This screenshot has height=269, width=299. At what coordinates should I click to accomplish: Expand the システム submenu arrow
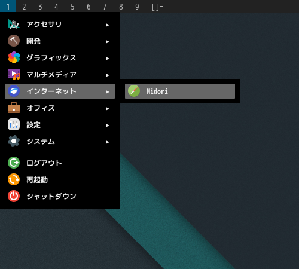pos(108,142)
